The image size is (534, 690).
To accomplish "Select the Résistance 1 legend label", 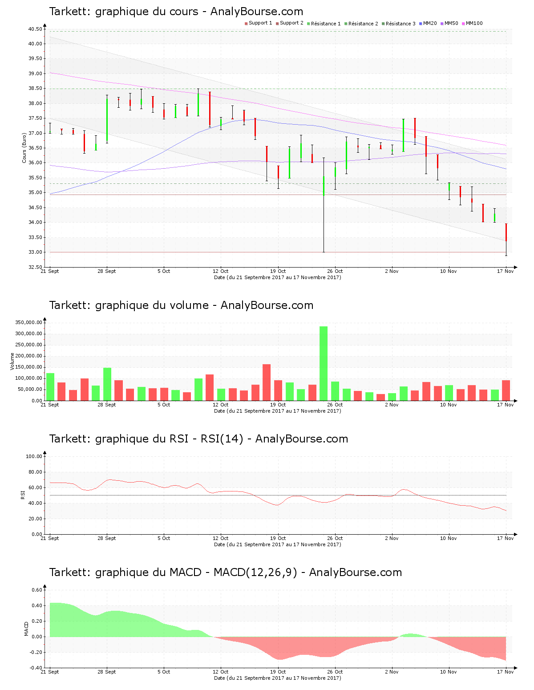I will 326,24.
